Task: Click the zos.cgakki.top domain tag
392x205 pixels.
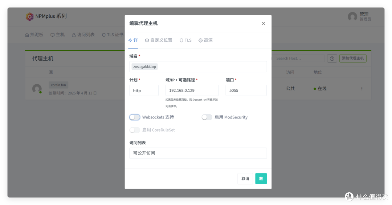Action: coord(144,67)
